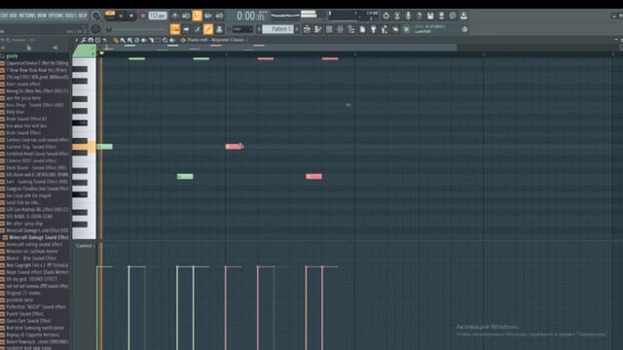Click the arrow right of Pattern 1
This screenshot has height=350, width=623.
(x=297, y=29)
